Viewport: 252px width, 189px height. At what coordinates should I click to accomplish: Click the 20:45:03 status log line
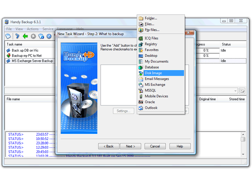pyautogui.click(x=32, y=152)
